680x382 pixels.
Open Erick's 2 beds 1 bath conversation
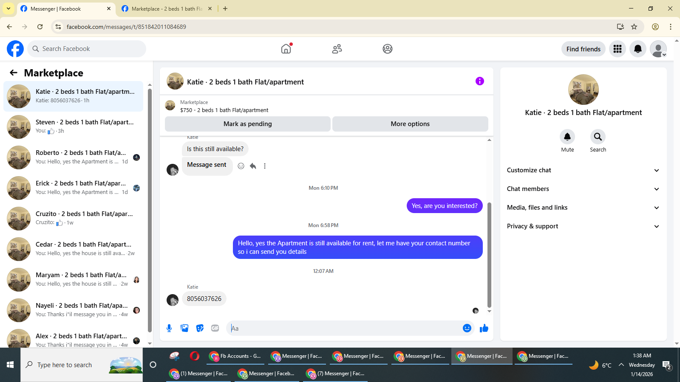73,188
